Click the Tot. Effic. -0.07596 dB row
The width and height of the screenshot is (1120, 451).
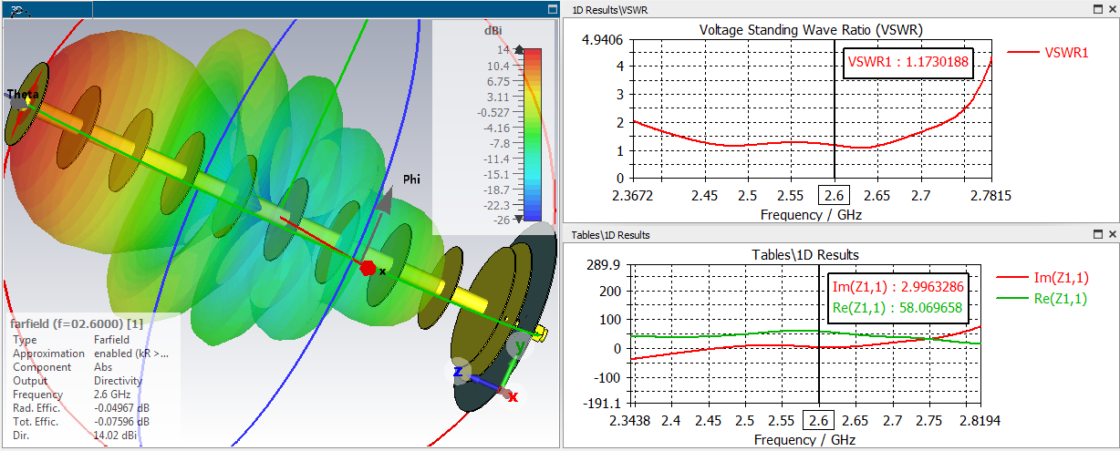click(81, 422)
